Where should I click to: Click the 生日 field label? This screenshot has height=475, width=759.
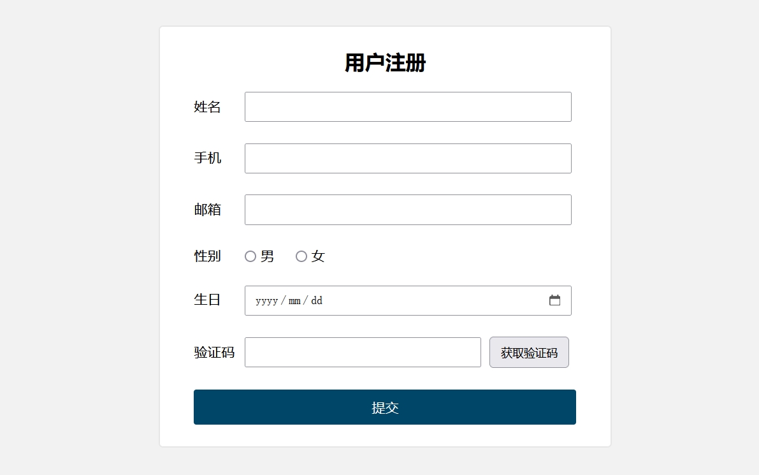208,300
